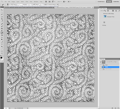
Task: Select the 3D Rotate tool
Action: (2, 51)
